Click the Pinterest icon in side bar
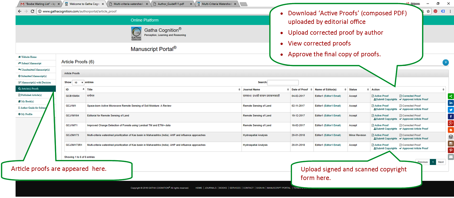454x198 pixels. (x=451, y=150)
